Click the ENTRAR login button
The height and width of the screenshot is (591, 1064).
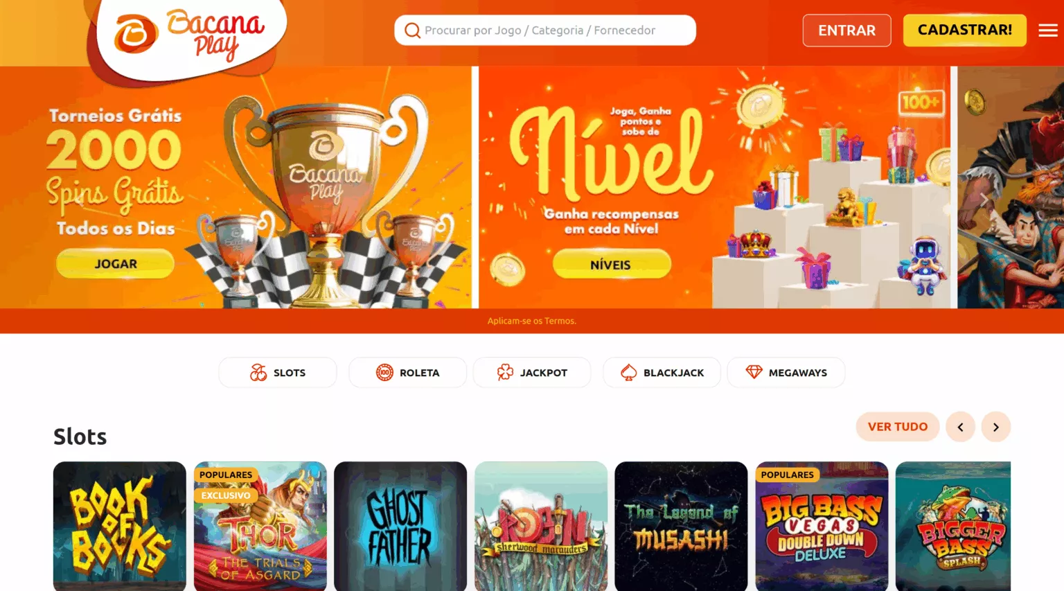[846, 30]
